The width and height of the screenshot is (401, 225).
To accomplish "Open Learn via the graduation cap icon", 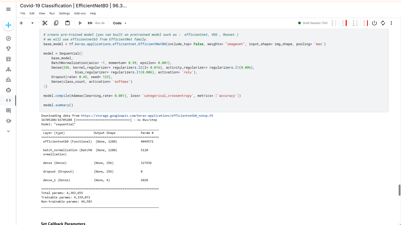I will click(8, 121).
